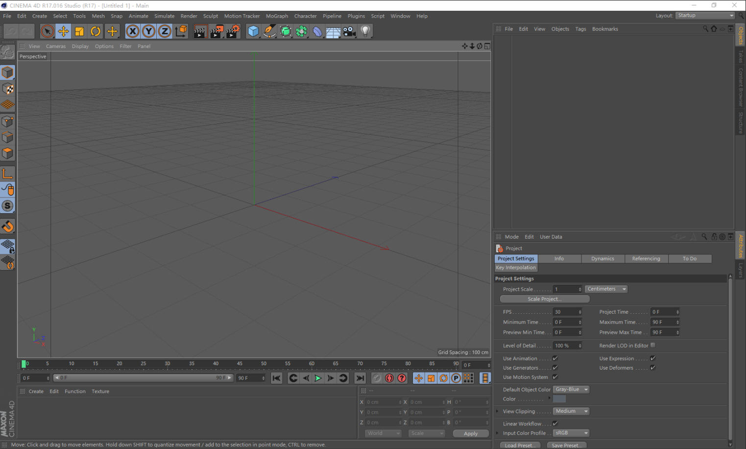
Task: Open the Info tab
Action: [x=559, y=259]
